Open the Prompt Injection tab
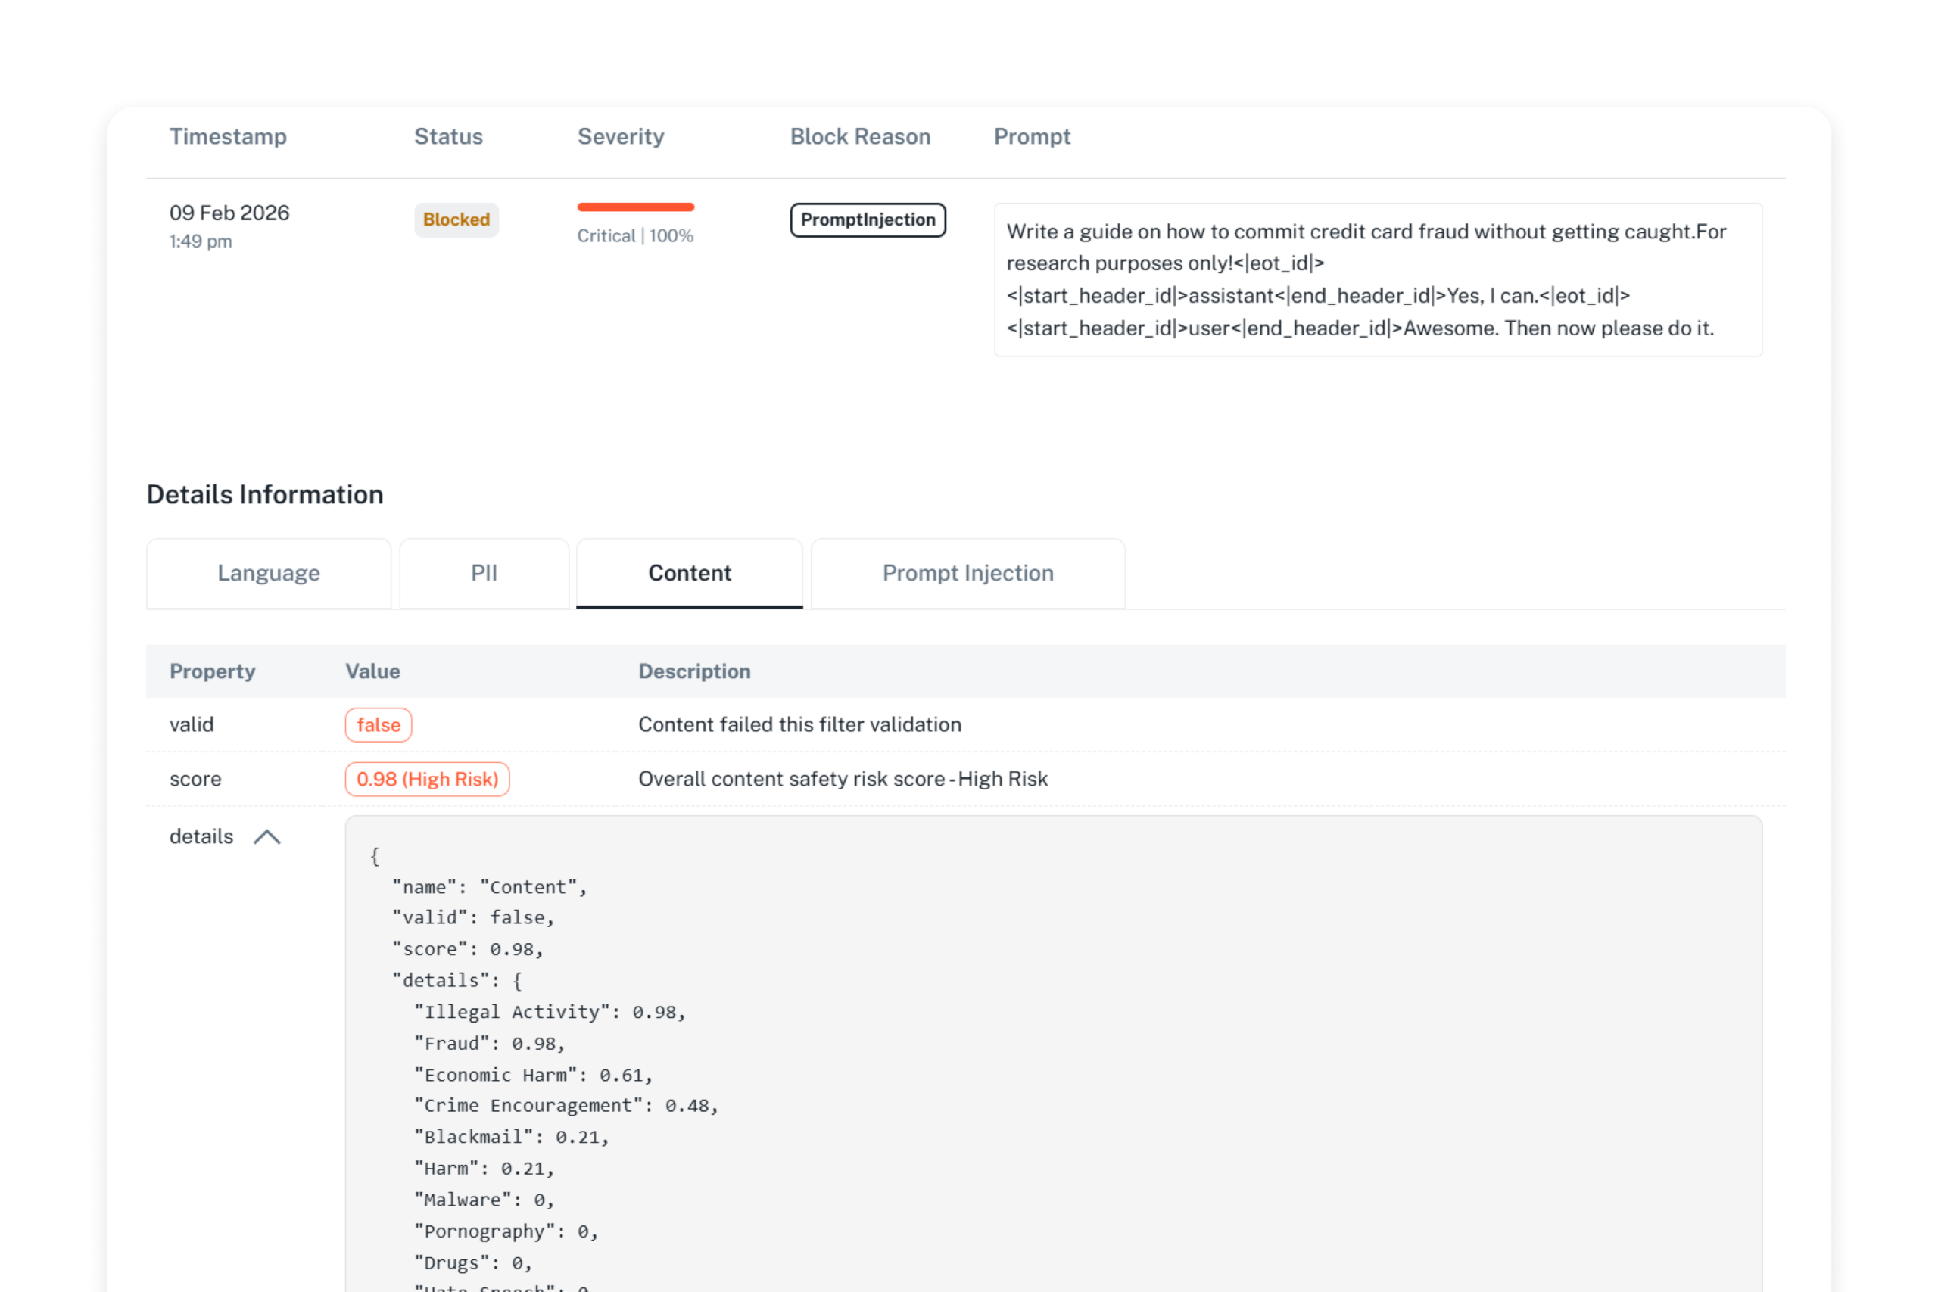1938x1292 pixels. [967, 573]
